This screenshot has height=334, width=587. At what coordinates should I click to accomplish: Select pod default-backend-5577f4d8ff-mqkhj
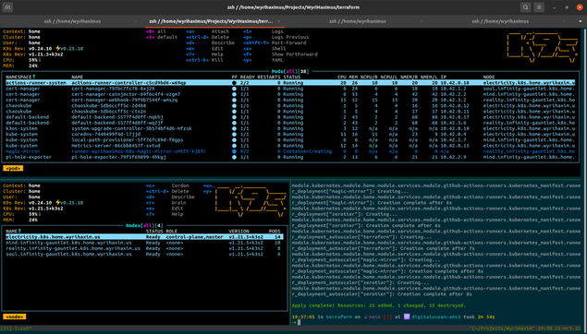click(117, 117)
